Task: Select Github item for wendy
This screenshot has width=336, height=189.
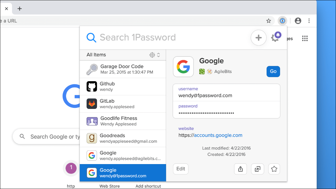Action: 123,87
